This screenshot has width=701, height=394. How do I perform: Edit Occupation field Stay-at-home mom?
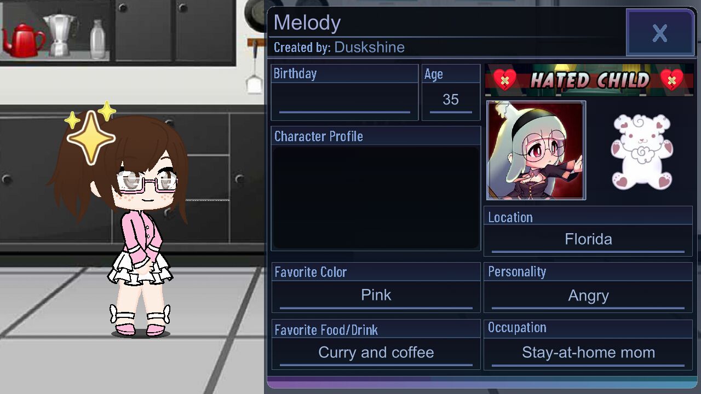(588, 353)
